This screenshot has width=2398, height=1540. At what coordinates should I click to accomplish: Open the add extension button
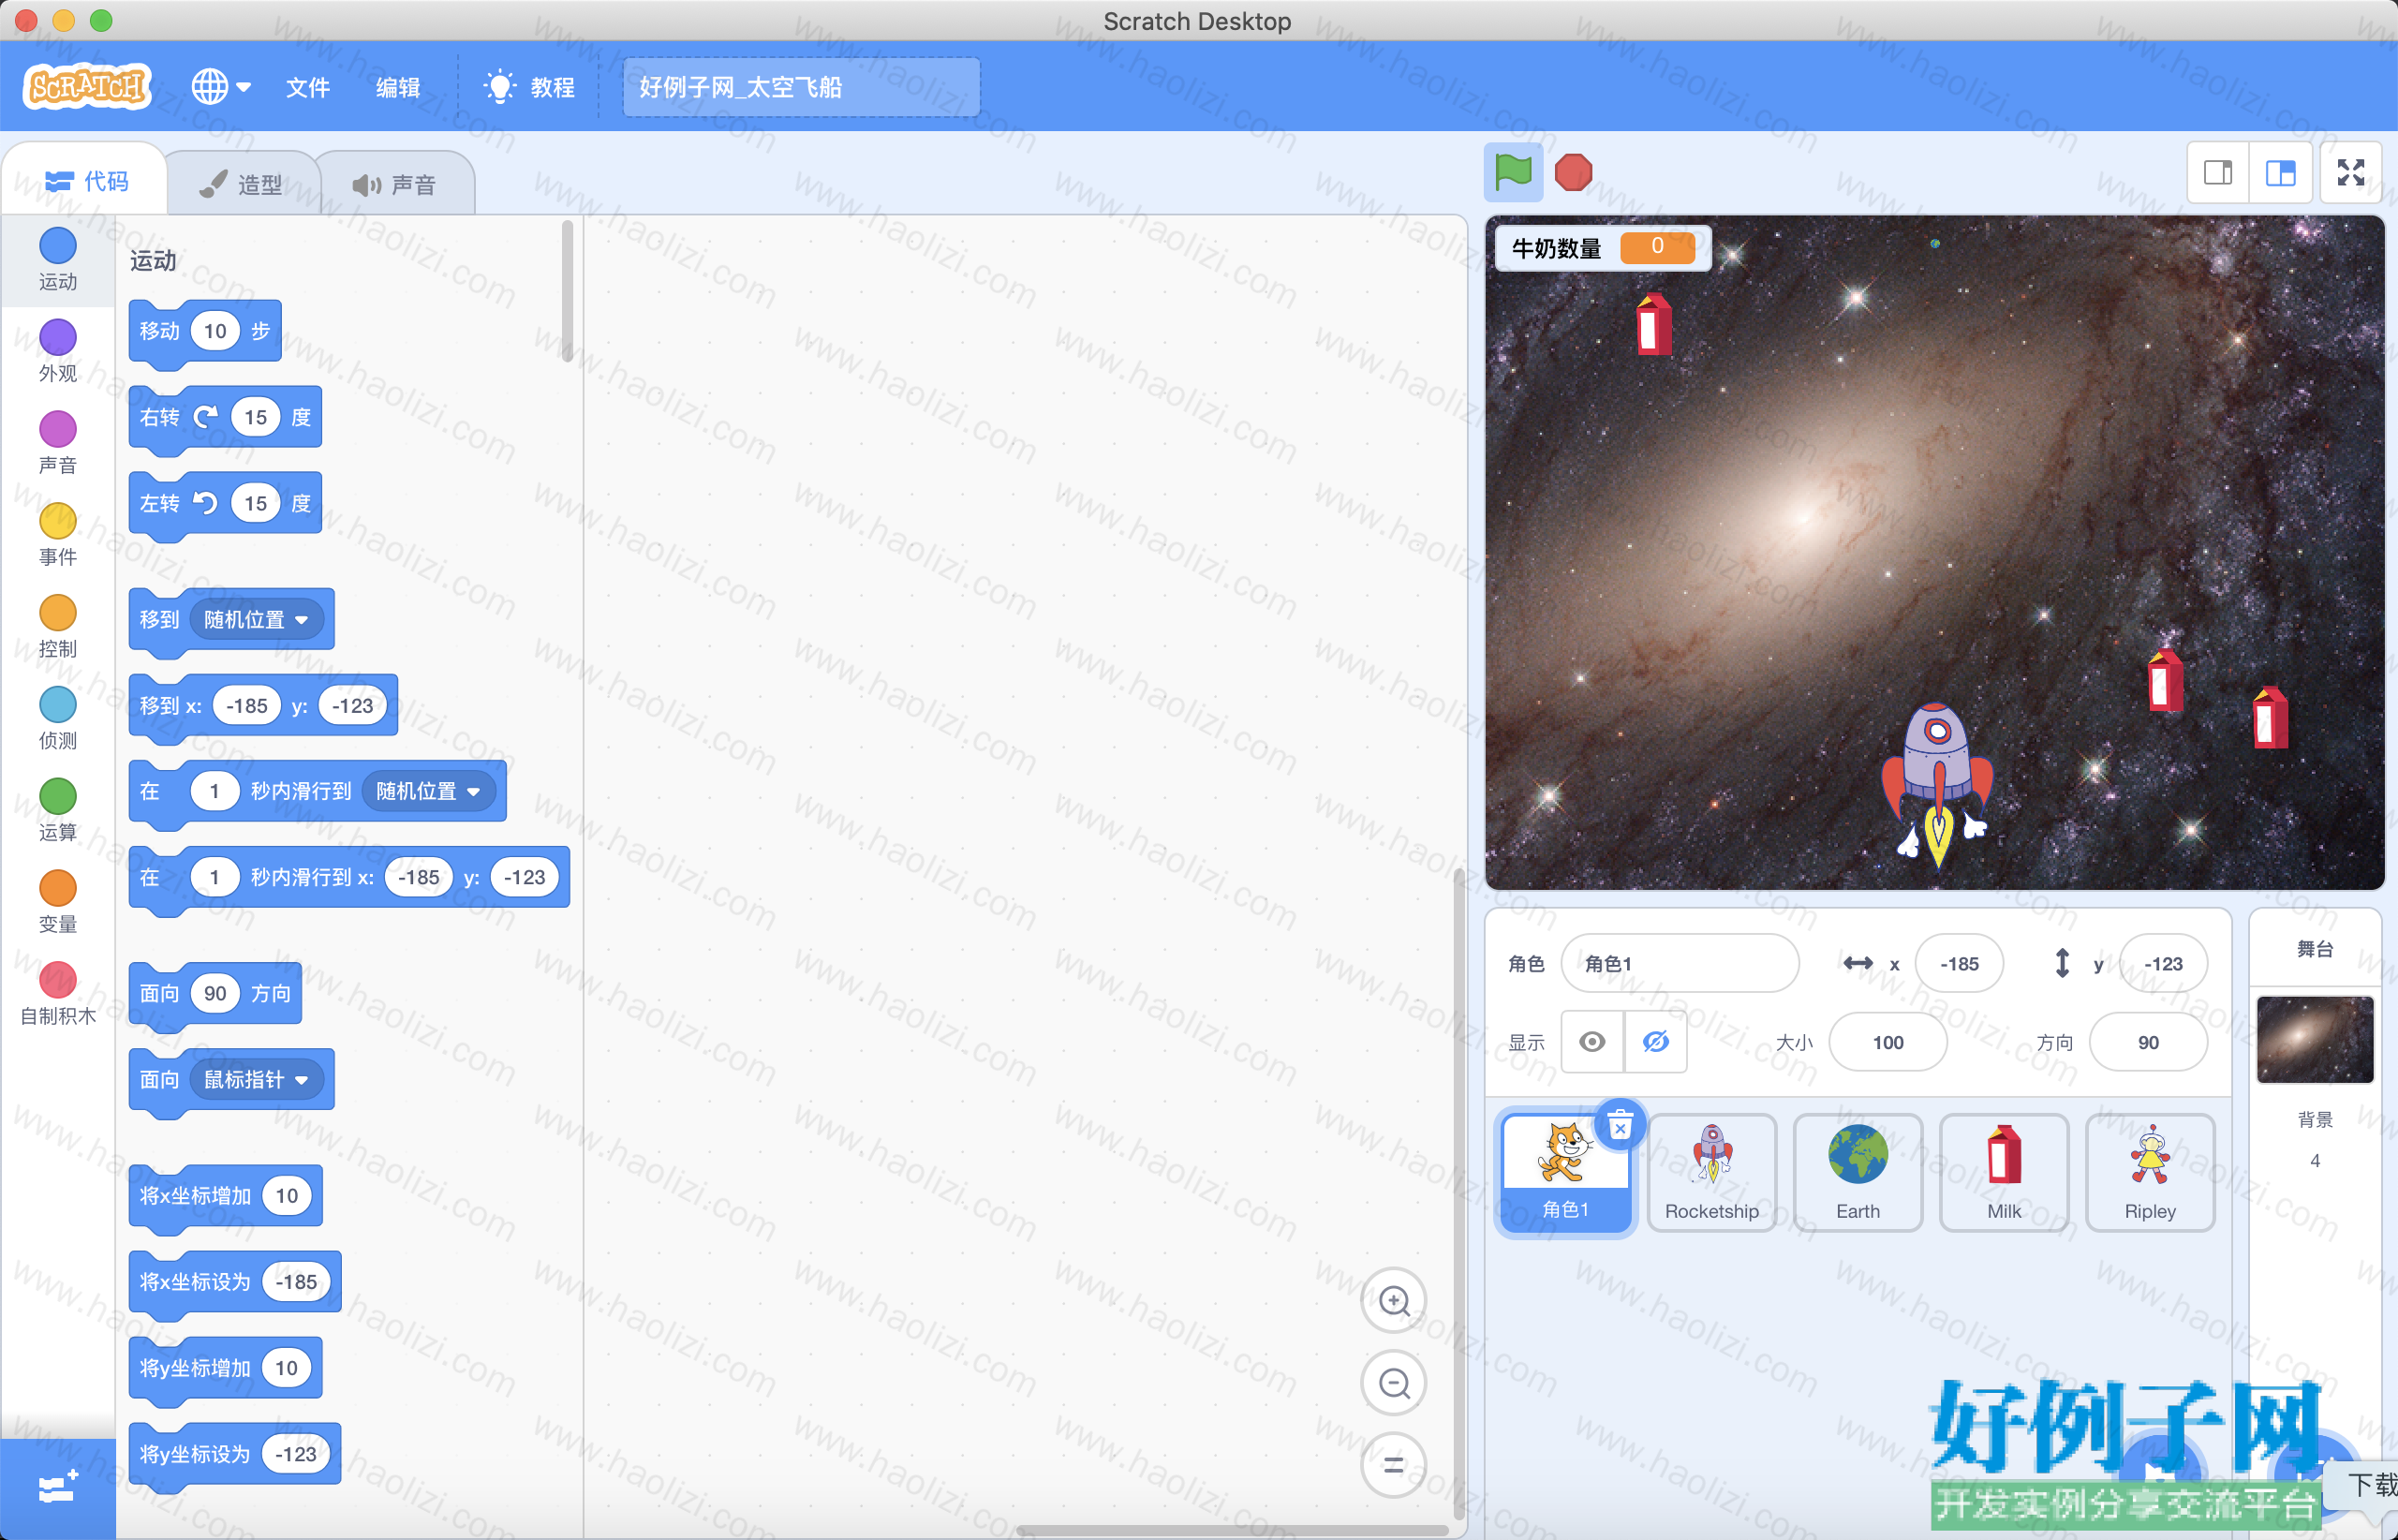[58, 1489]
